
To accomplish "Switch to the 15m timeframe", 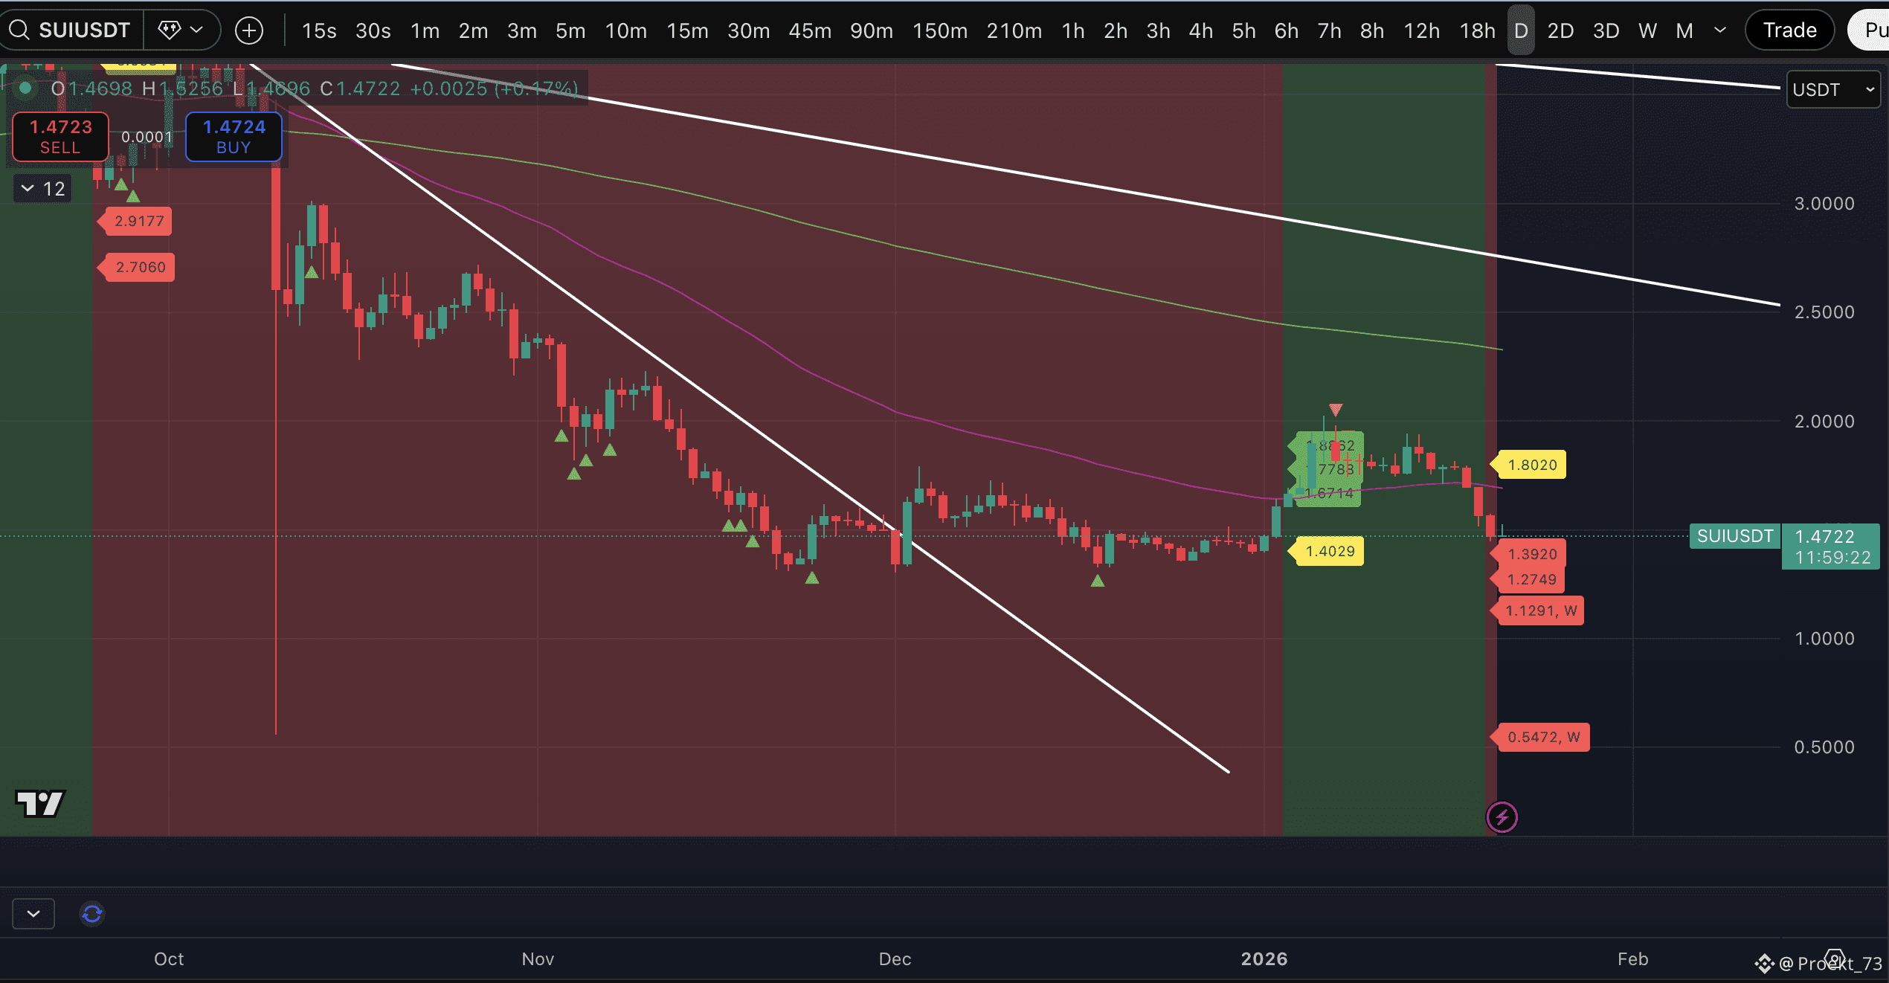I will pos(686,30).
